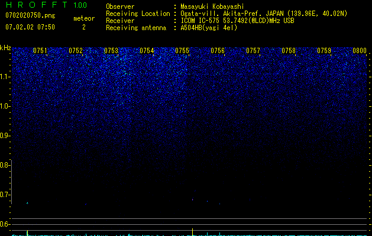The image size is (372, 236).
Task: Click the 0.7 kHz axis label
Action: [x=4, y=195]
